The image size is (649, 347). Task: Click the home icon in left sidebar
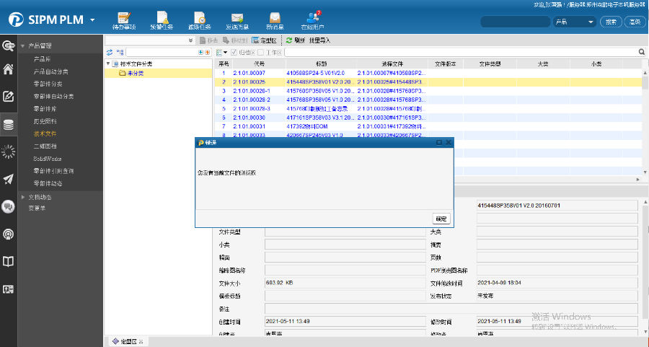pyautogui.click(x=9, y=70)
